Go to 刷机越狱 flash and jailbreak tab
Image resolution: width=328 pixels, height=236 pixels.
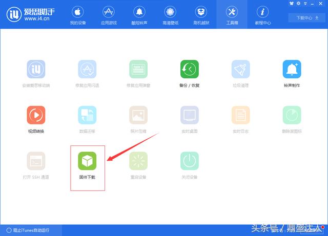point(201,15)
